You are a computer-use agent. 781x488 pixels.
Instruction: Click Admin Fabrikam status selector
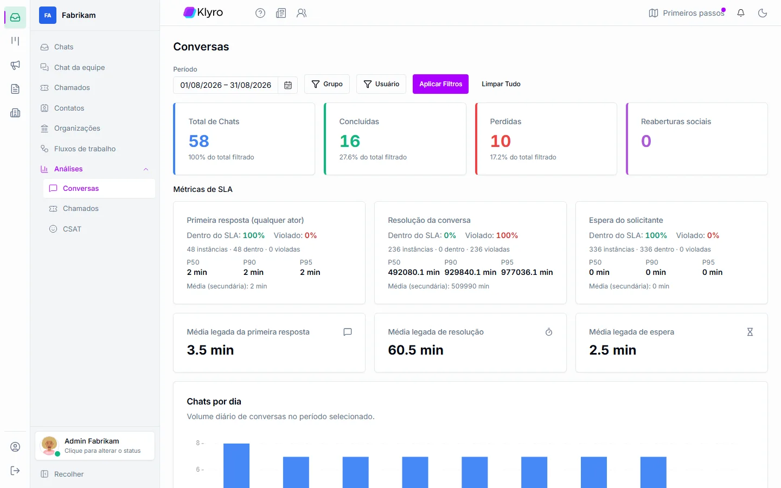tap(95, 446)
